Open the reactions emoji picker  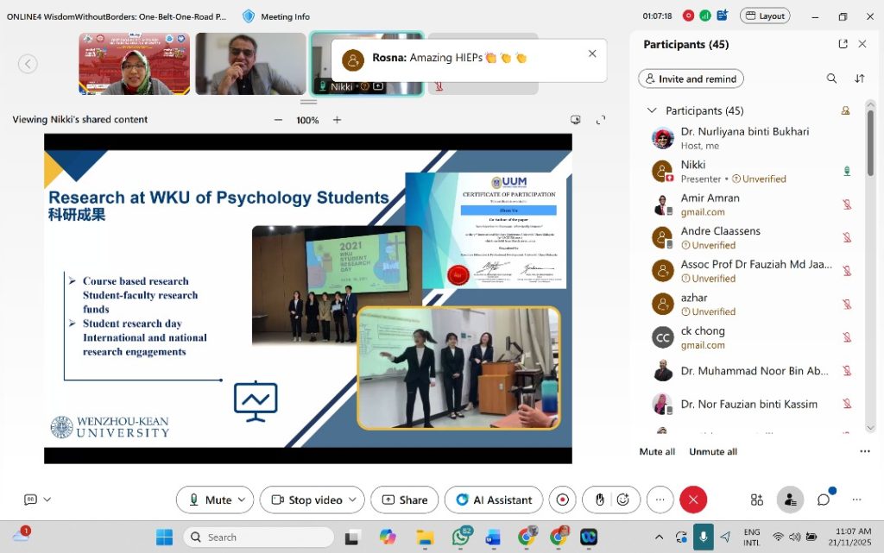point(624,500)
